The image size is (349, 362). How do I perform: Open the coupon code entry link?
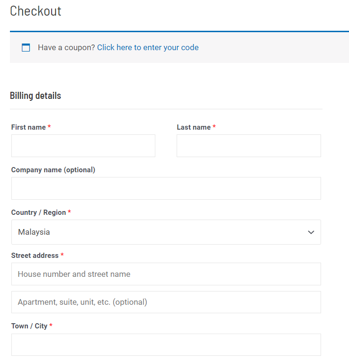point(148,47)
